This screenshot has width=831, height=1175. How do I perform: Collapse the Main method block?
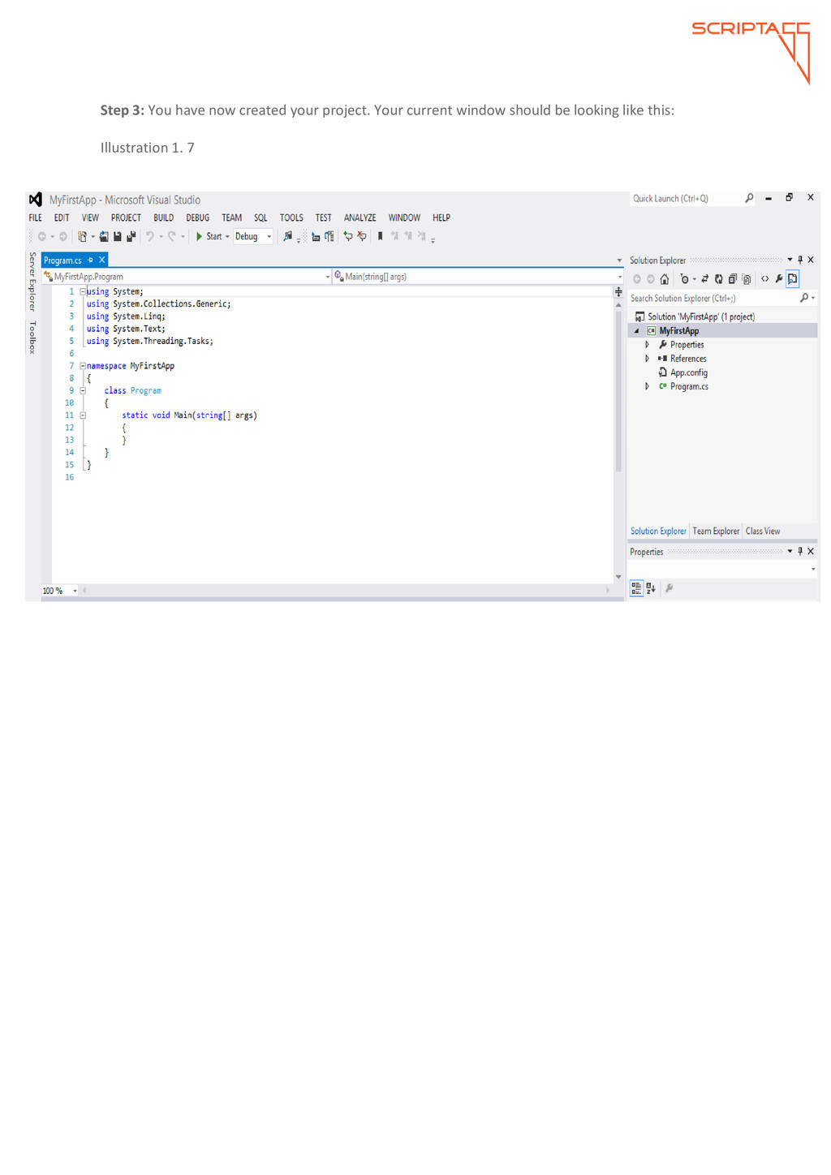click(83, 415)
